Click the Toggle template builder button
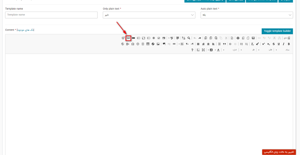 click(277, 31)
